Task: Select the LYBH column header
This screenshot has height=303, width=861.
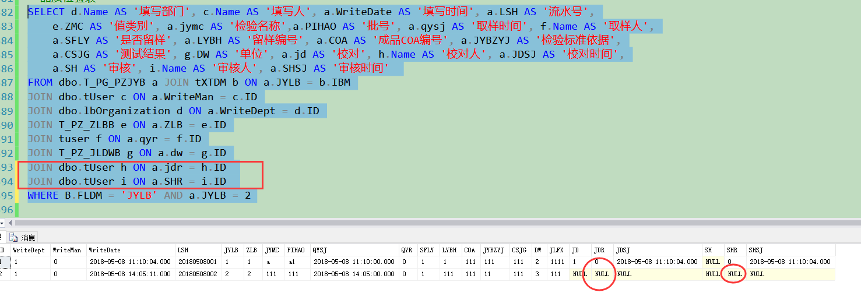Action: point(451,251)
